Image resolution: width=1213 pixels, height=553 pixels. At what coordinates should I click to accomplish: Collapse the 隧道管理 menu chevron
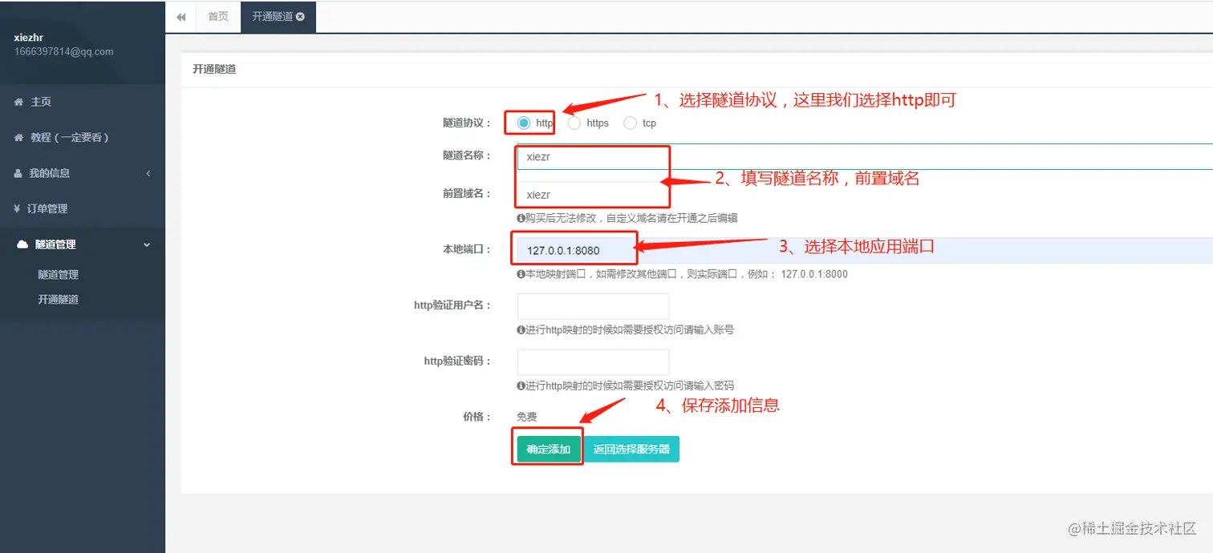tap(147, 244)
